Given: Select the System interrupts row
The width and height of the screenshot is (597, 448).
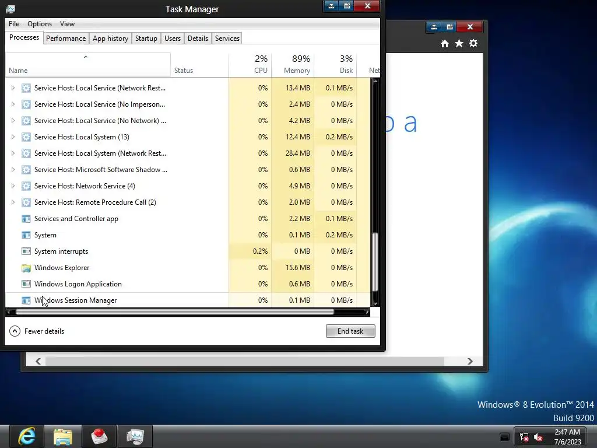Looking at the screenshot, I should [x=188, y=251].
